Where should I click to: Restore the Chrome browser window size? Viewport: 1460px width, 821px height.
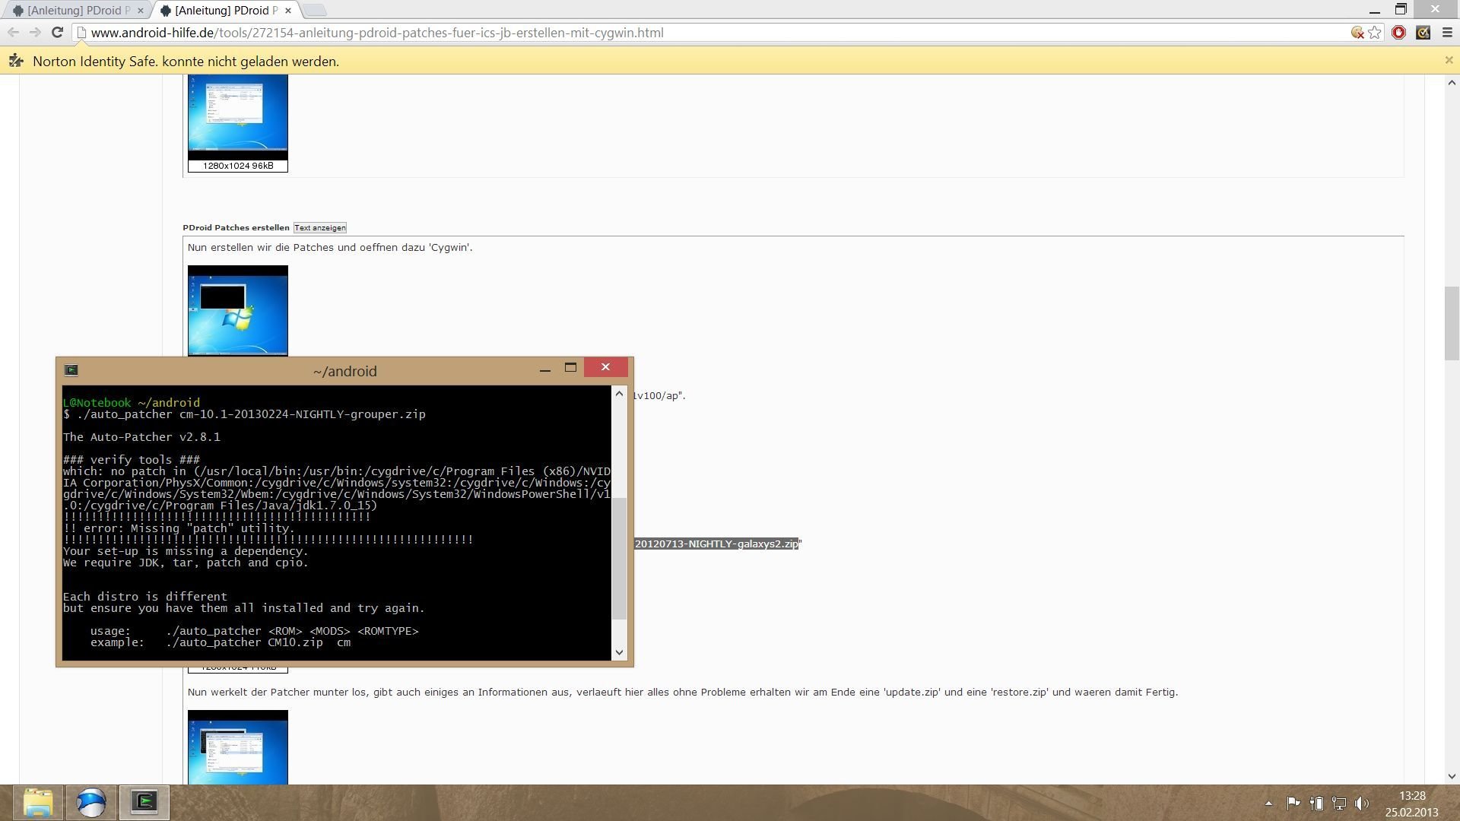1401,10
